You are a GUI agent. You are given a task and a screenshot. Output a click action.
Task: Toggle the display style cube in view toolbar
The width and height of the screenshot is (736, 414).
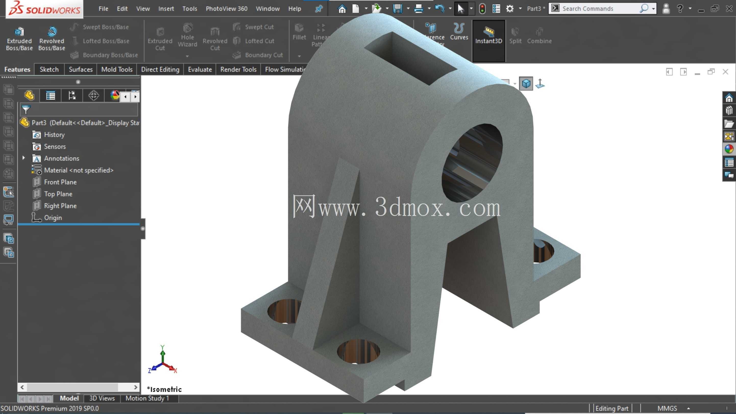[526, 84]
